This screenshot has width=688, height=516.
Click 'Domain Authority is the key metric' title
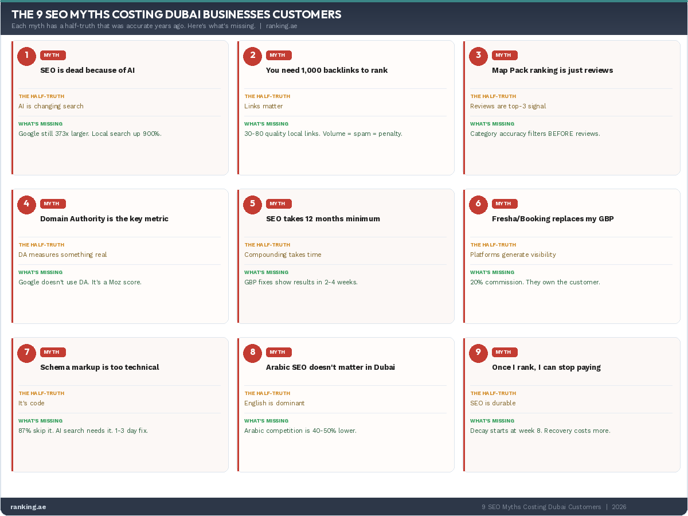pos(104,219)
